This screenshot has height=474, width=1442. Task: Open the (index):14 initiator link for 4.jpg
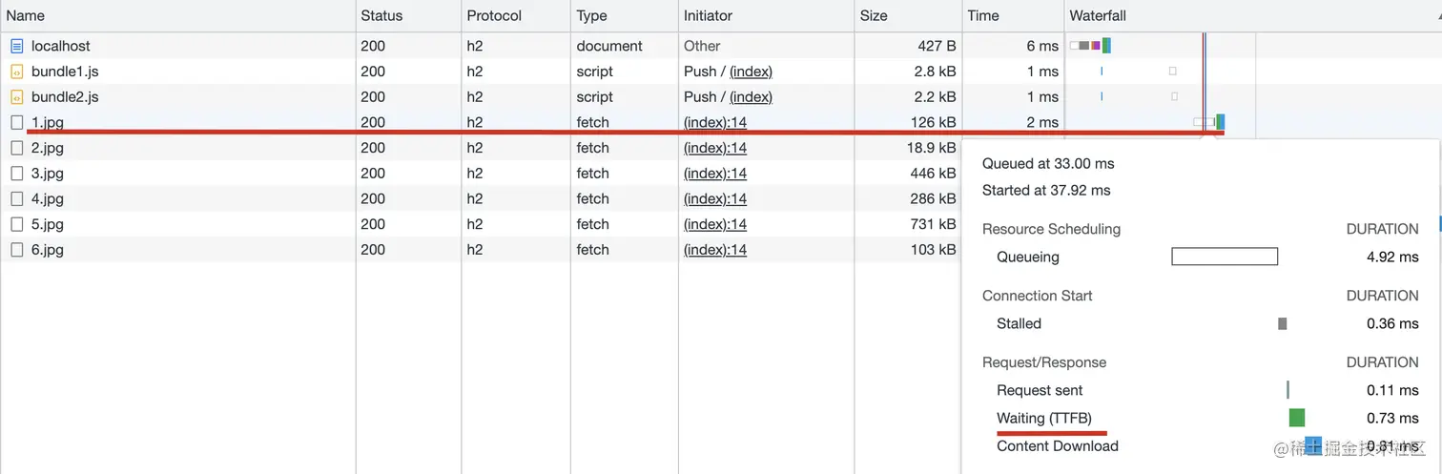(x=715, y=198)
